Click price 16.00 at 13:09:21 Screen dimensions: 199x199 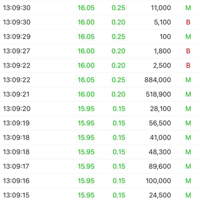tap(86, 94)
